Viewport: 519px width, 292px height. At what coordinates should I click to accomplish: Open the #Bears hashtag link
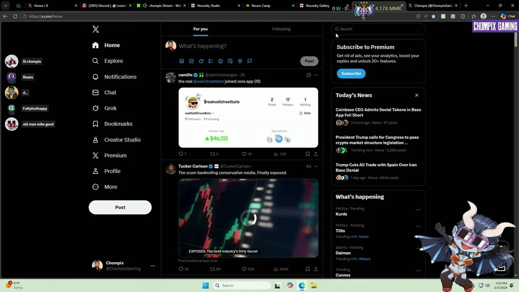pos(365,259)
